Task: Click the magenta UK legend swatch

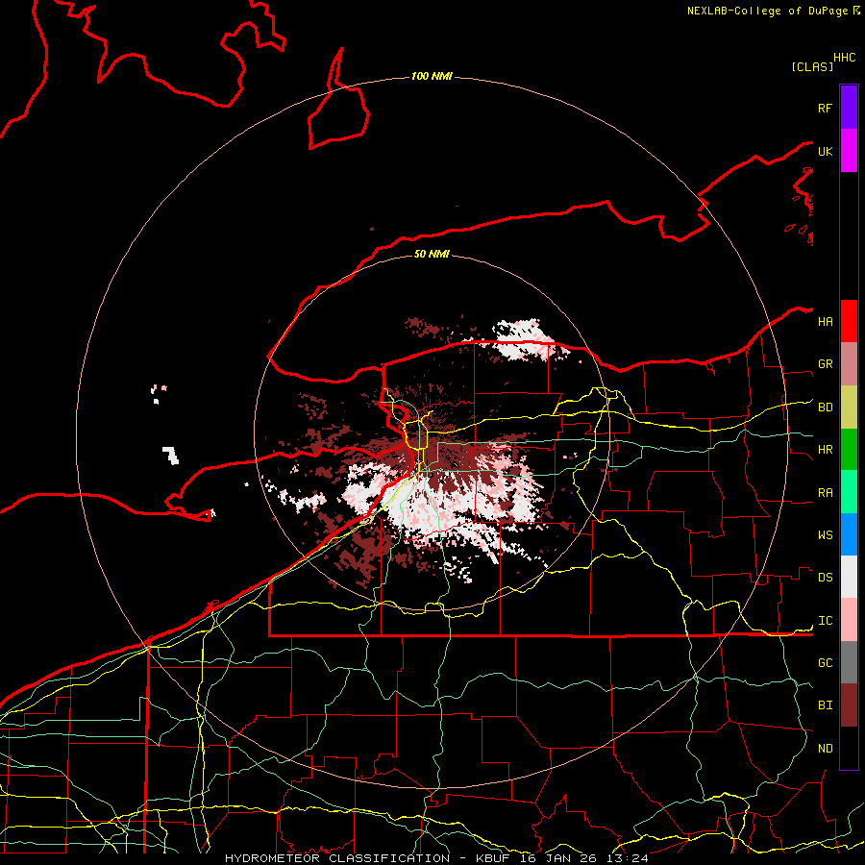Action: click(x=849, y=151)
